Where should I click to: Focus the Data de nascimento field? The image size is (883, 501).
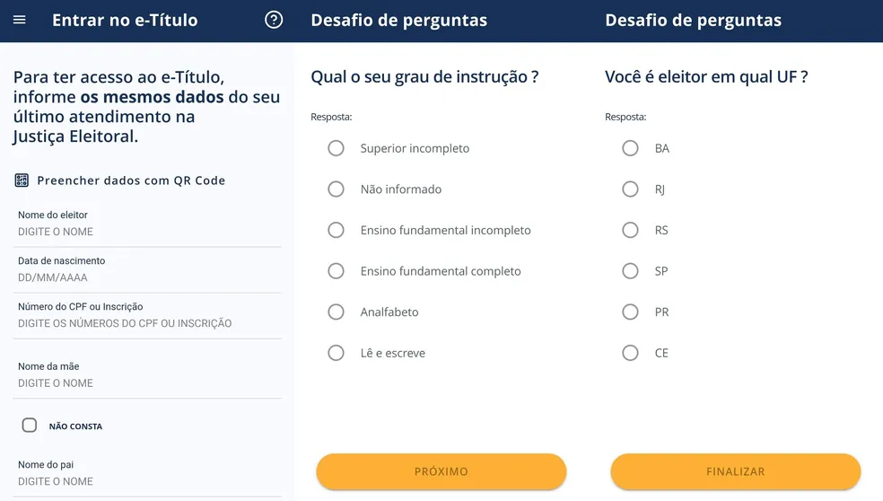click(147, 270)
